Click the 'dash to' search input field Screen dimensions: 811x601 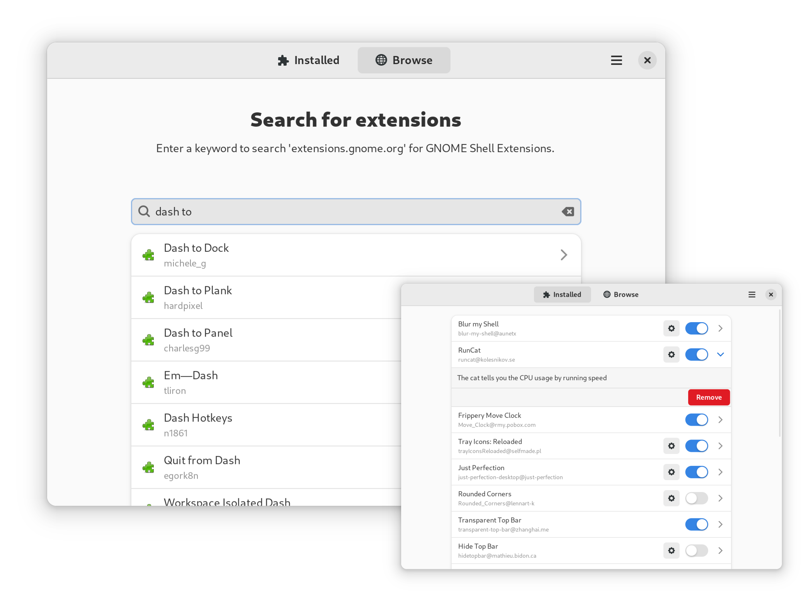point(356,212)
